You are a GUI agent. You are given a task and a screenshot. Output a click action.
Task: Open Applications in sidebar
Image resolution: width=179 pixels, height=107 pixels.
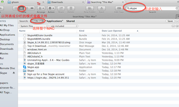(7, 35)
